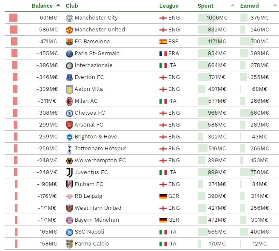Click the Tottenham Hotspur crest icon
The height and width of the screenshot is (251, 279).
pyautogui.click(x=69, y=149)
